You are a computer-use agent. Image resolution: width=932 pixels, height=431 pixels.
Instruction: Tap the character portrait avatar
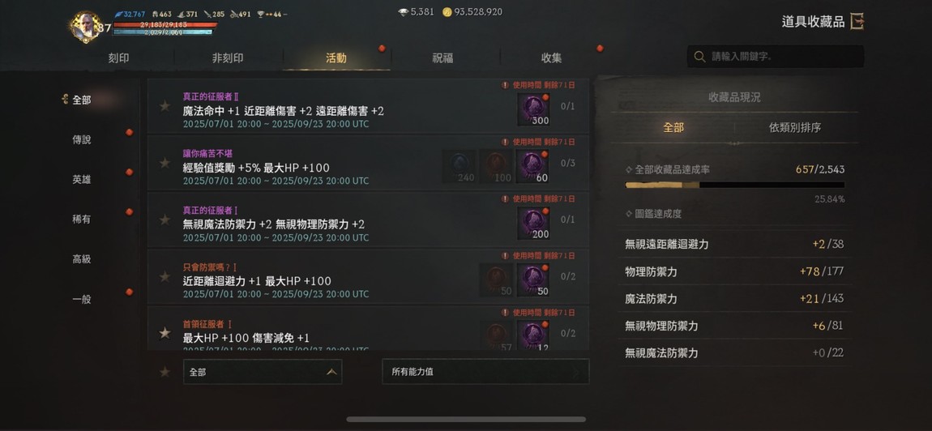point(86,27)
